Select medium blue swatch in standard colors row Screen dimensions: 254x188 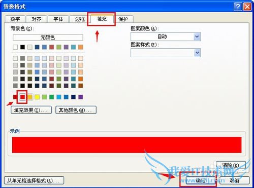tap(66, 97)
